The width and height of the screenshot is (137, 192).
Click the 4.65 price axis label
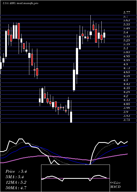[x=127, y=72]
